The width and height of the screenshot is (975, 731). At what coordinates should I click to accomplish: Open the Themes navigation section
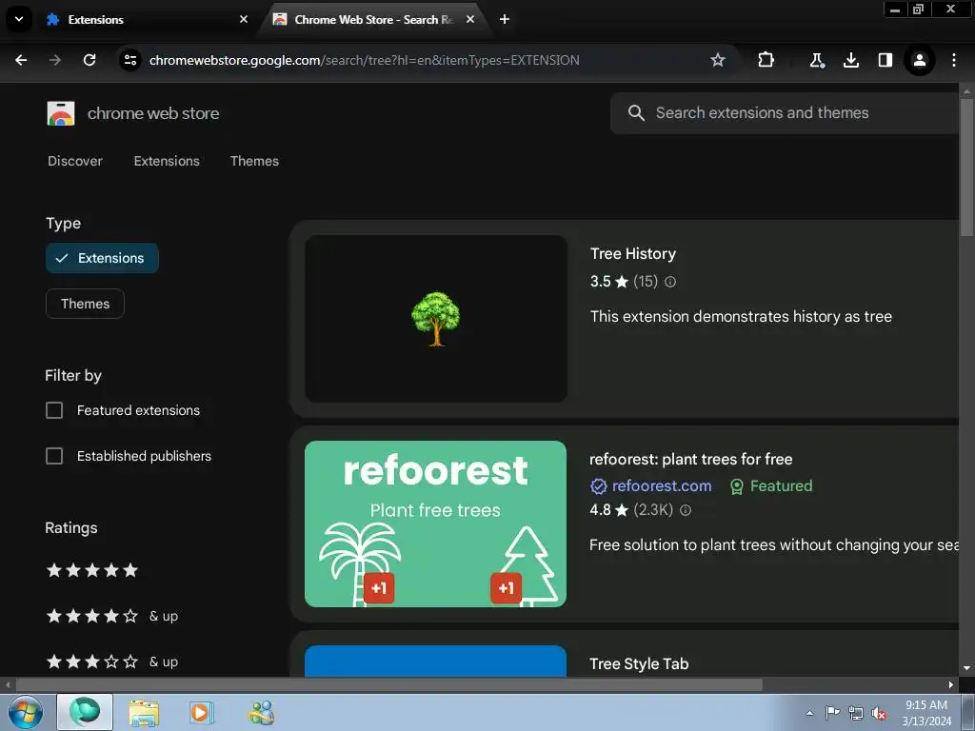[254, 161]
